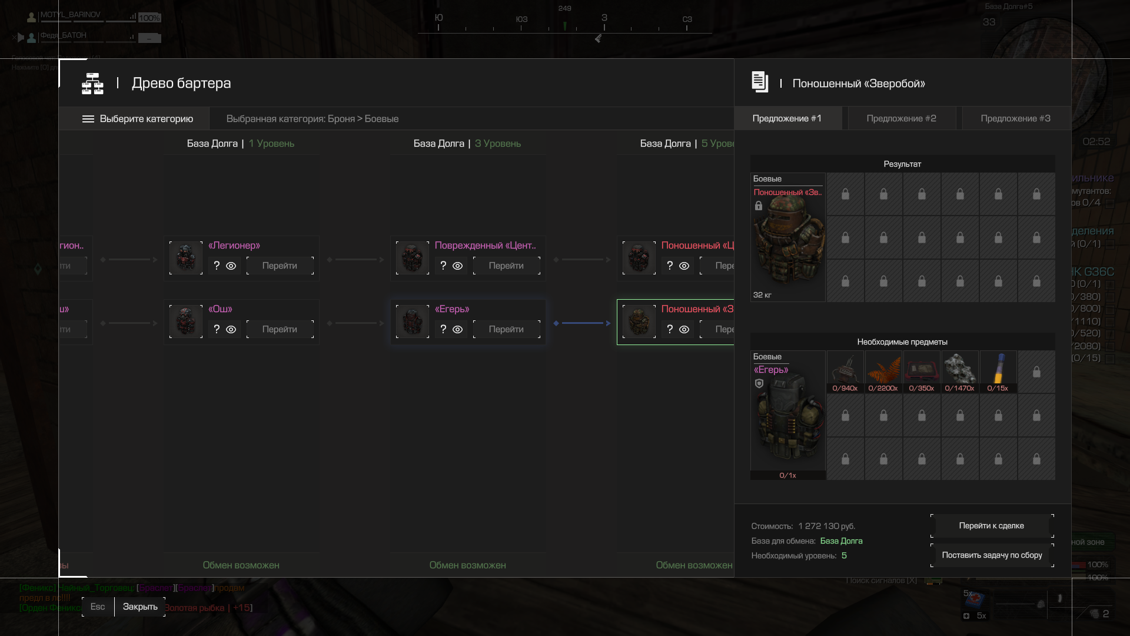Click Обмен возможен under 3 Уровень column

468,565
